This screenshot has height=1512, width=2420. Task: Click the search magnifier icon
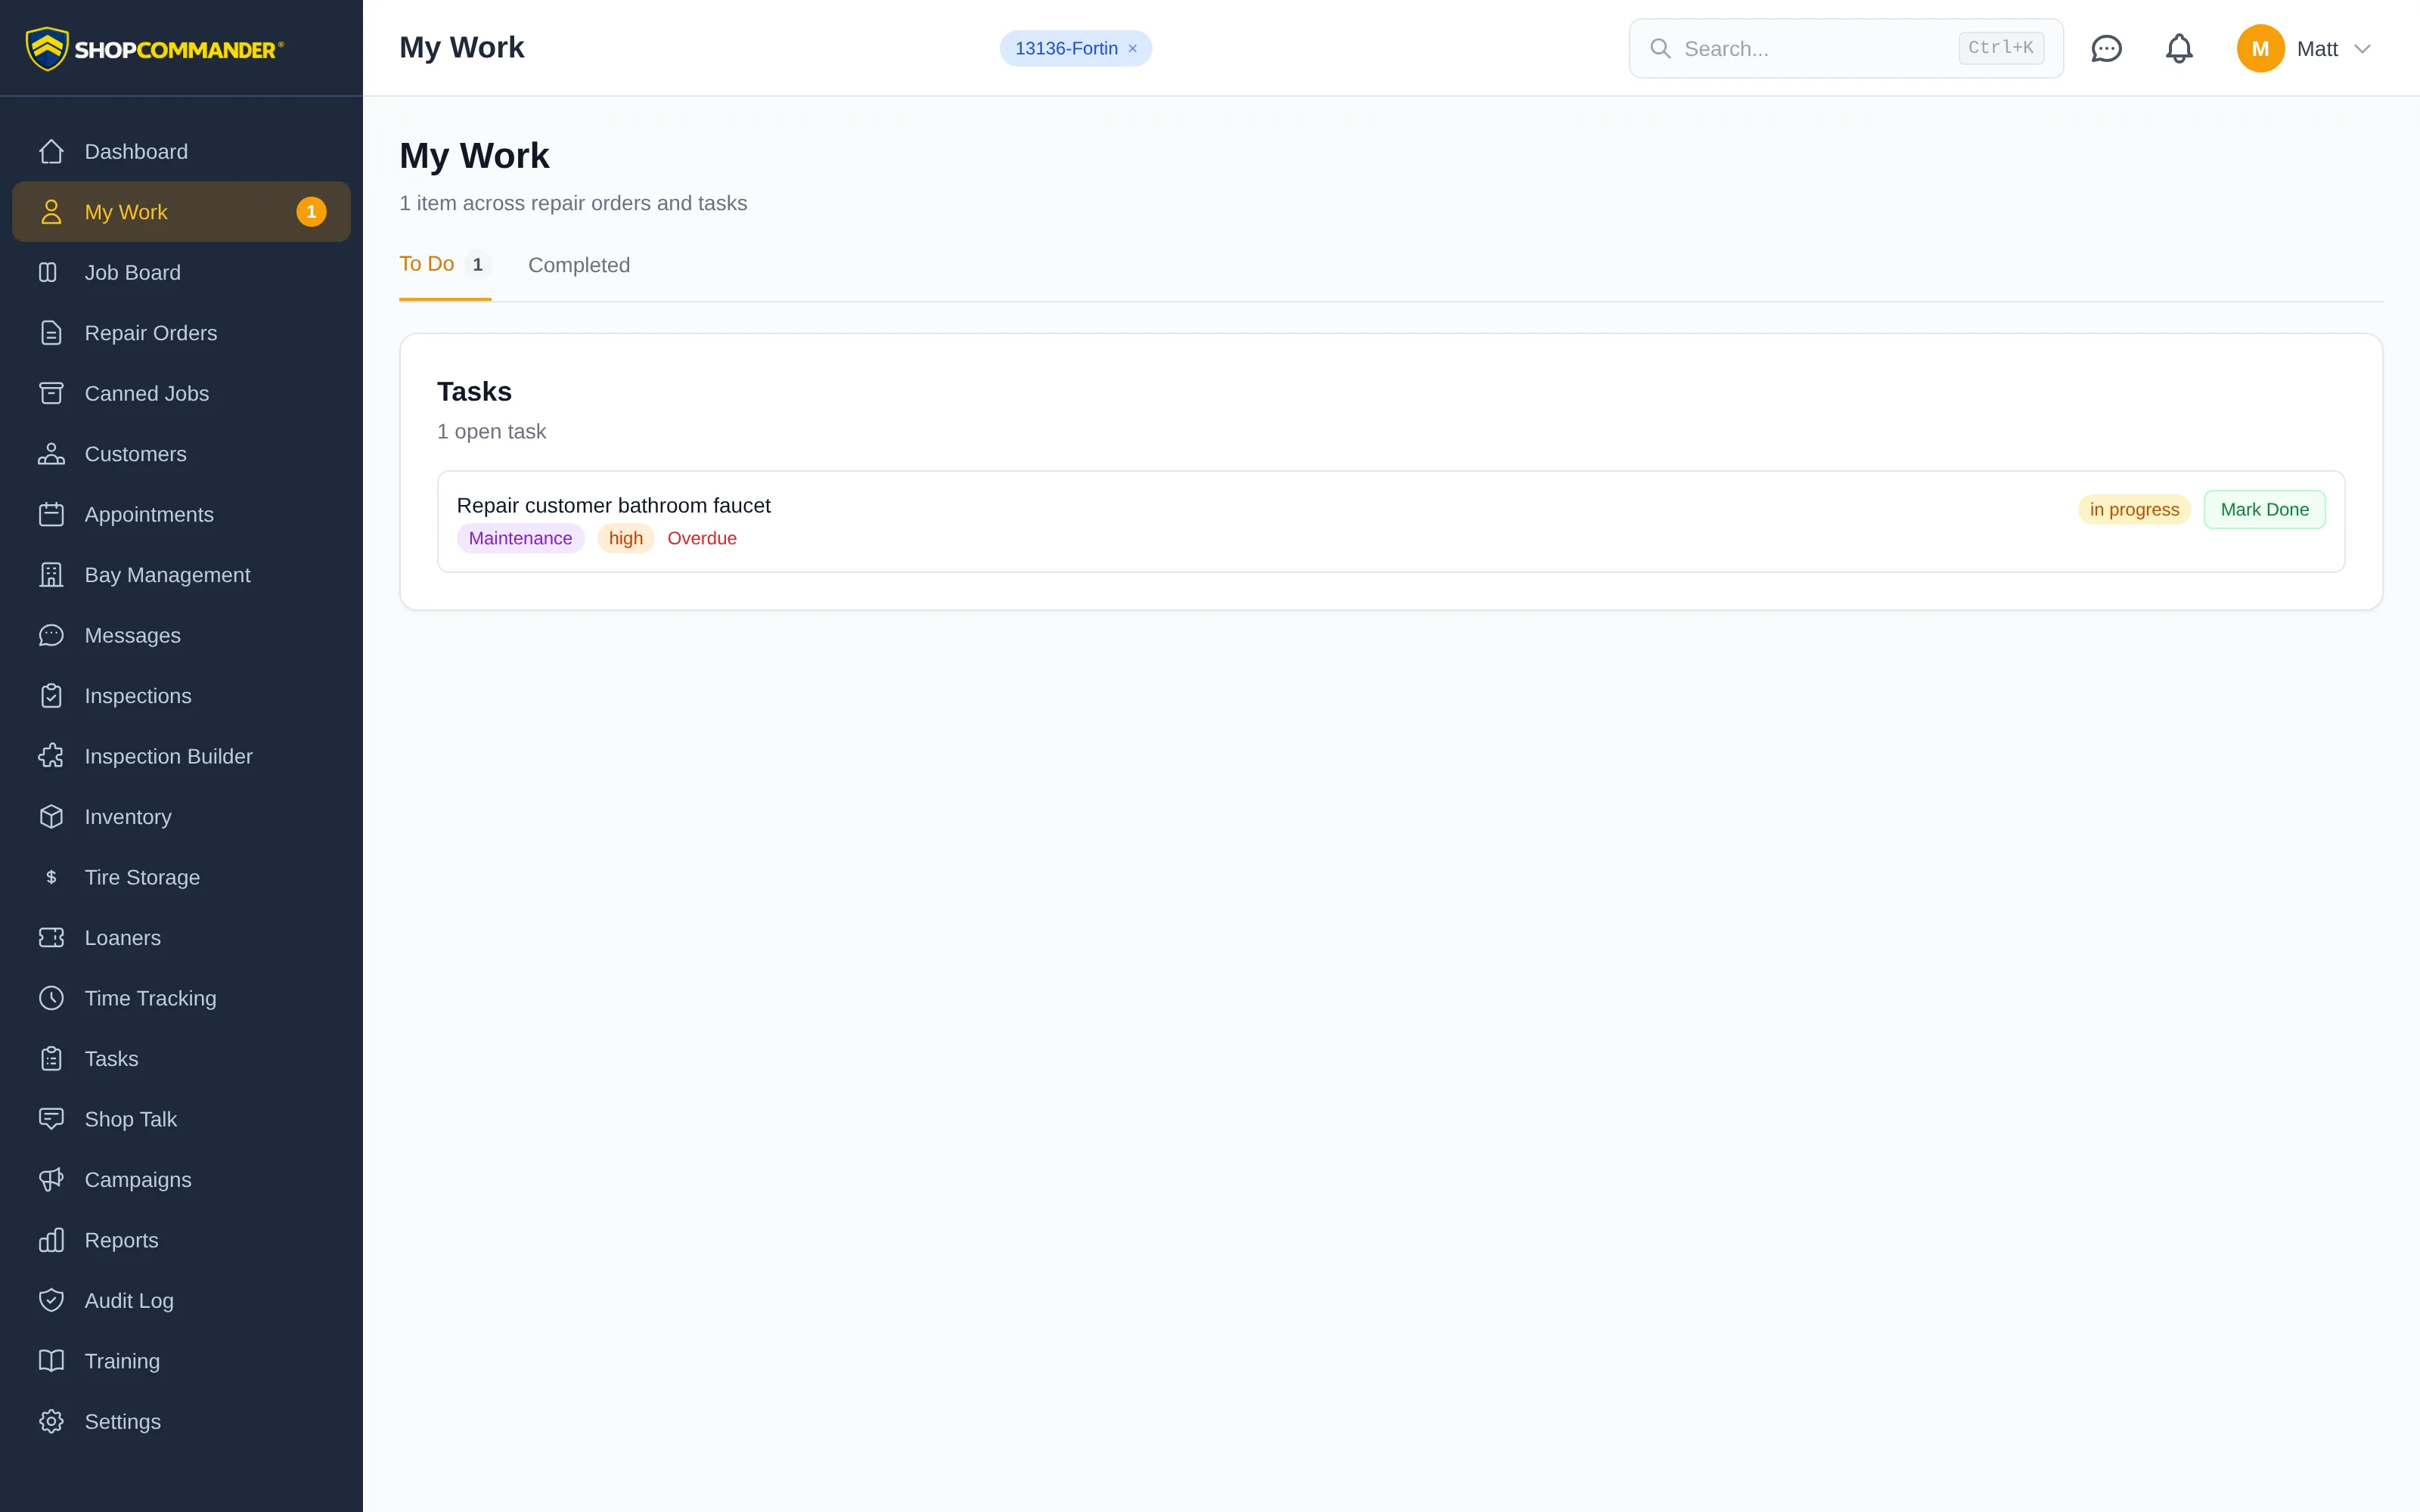tap(1660, 48)
